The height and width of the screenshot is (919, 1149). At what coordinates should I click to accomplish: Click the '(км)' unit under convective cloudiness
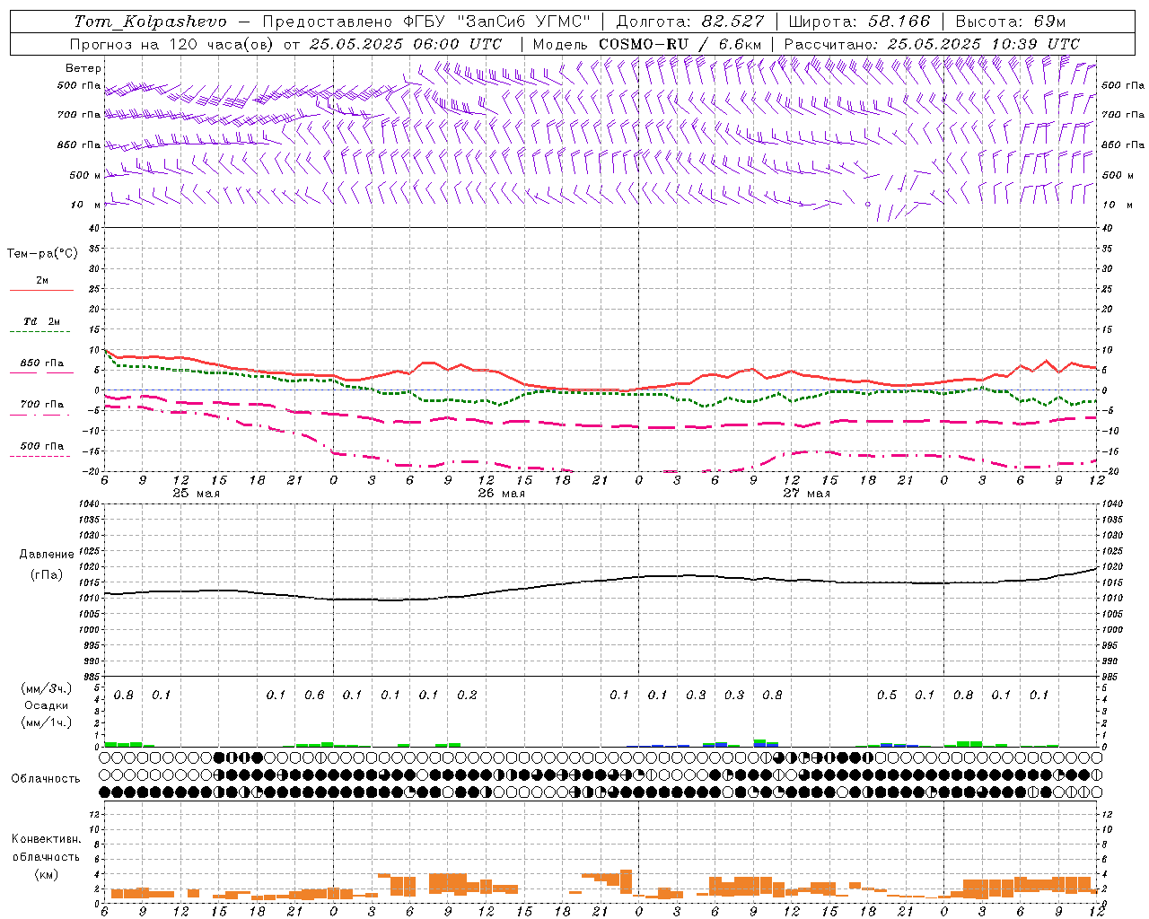pos(46,874)
